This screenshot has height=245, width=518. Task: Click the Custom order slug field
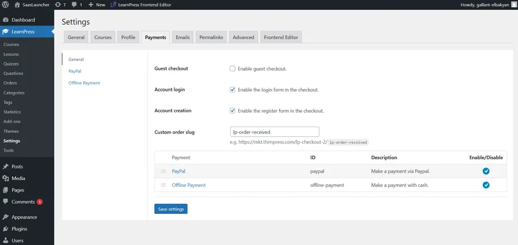[275, 132]
